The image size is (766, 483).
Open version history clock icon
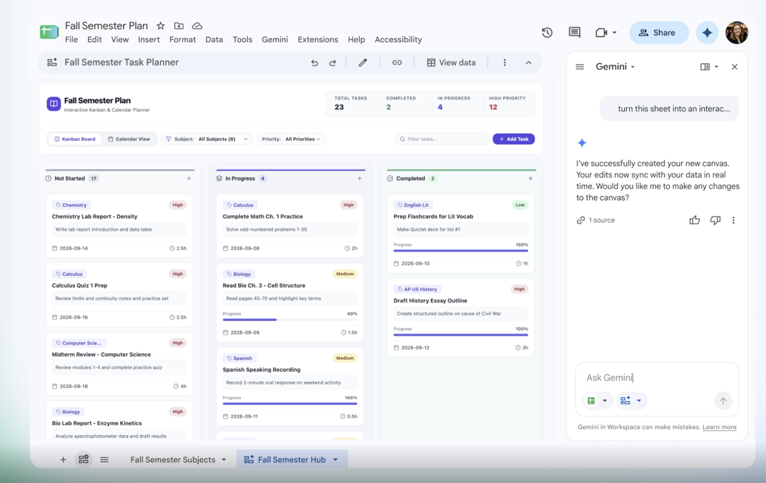point(547,33)
